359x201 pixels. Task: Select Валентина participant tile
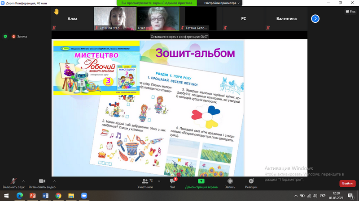click(286, 19)
